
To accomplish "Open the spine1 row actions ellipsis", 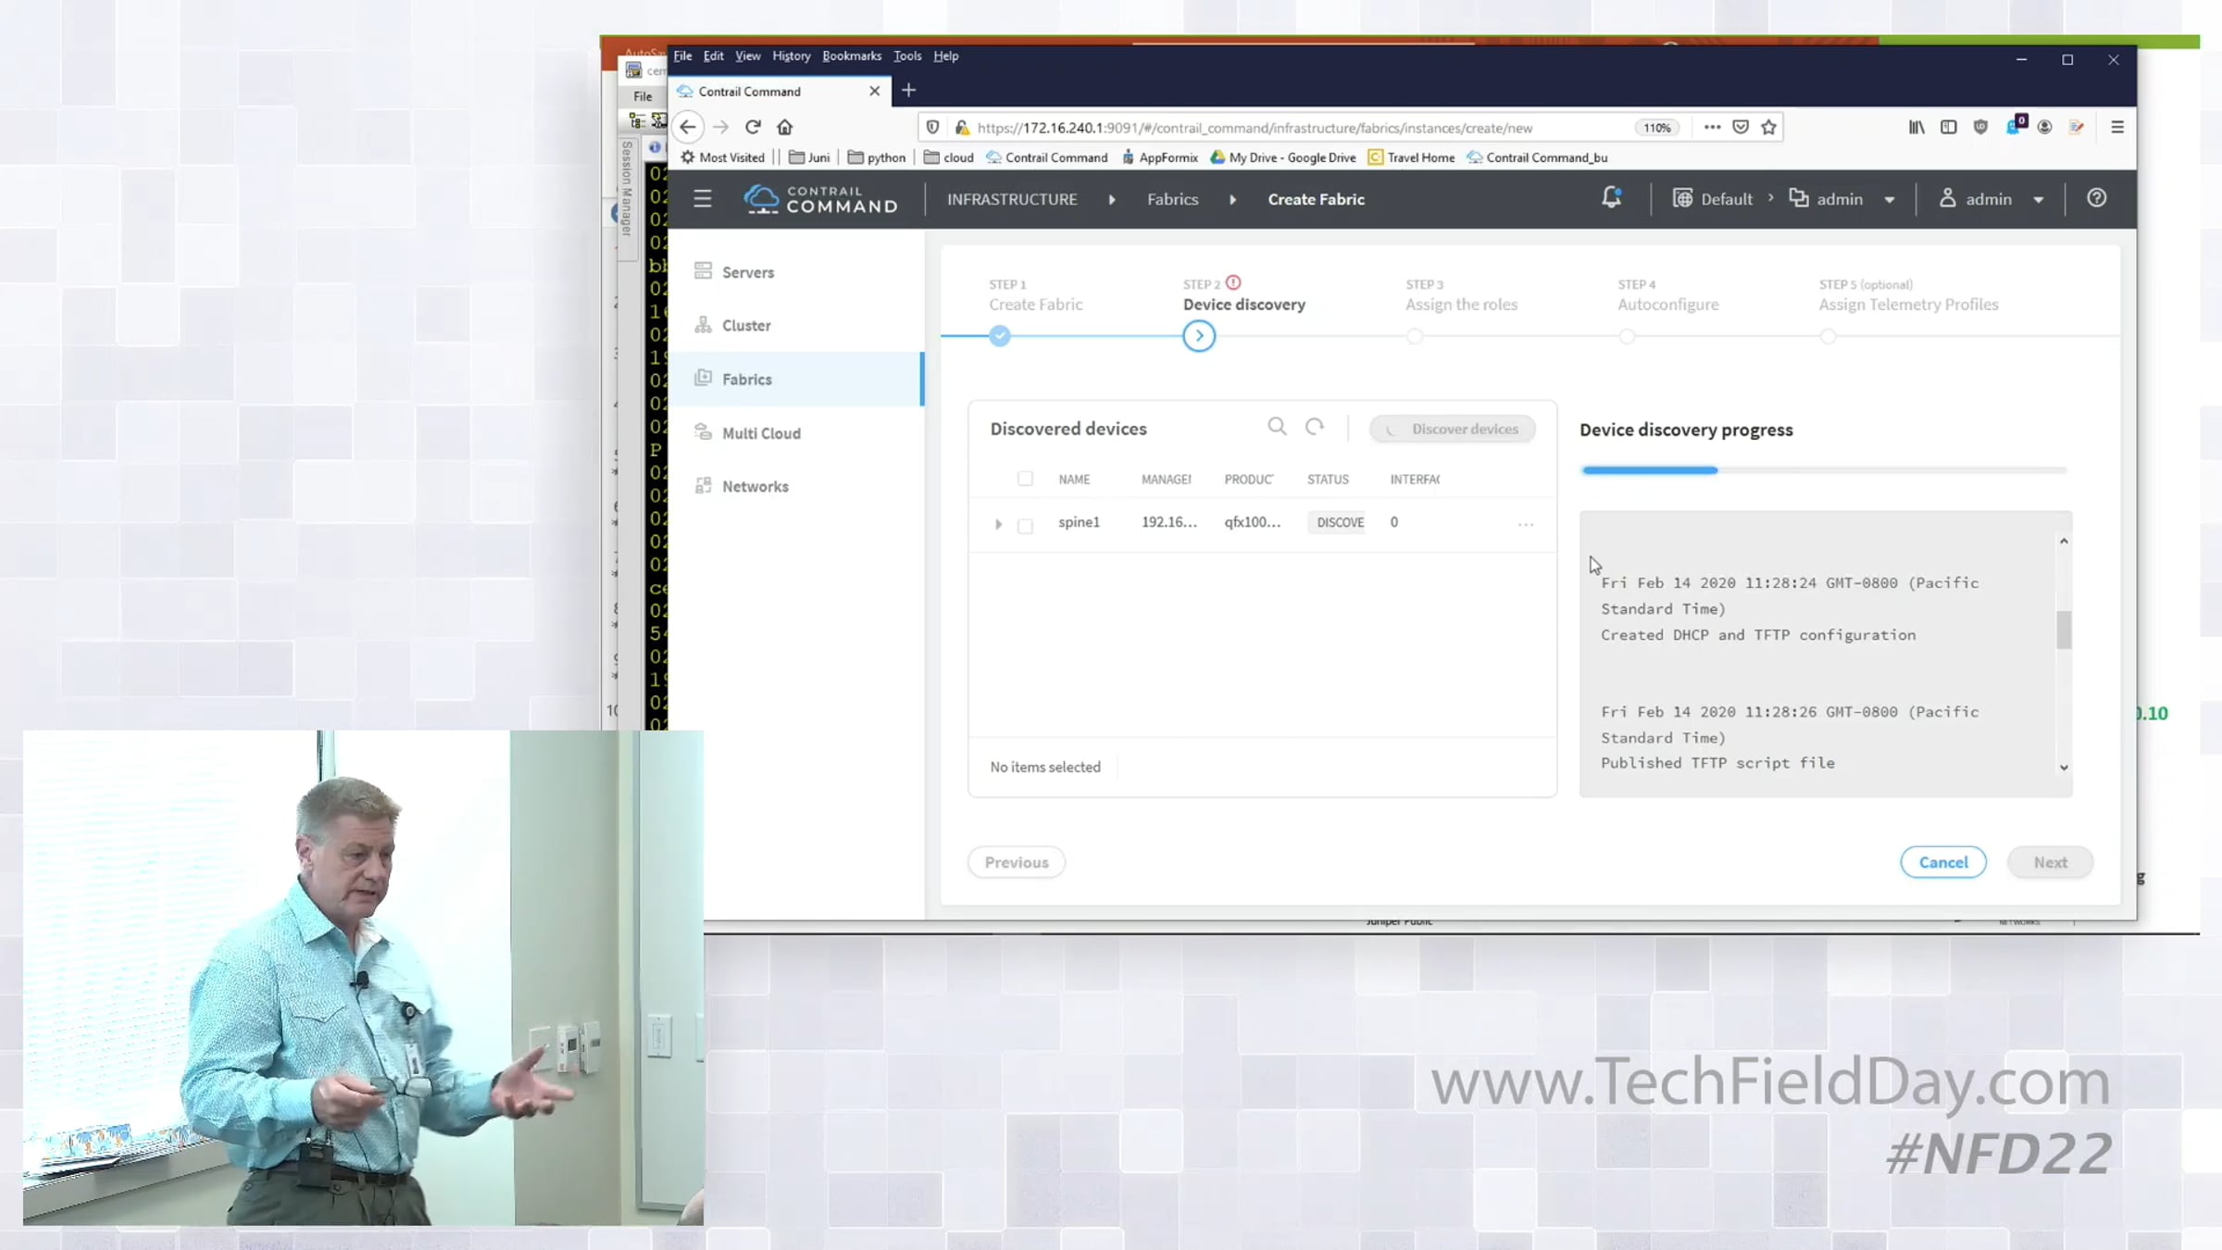I will [1526, 524].
